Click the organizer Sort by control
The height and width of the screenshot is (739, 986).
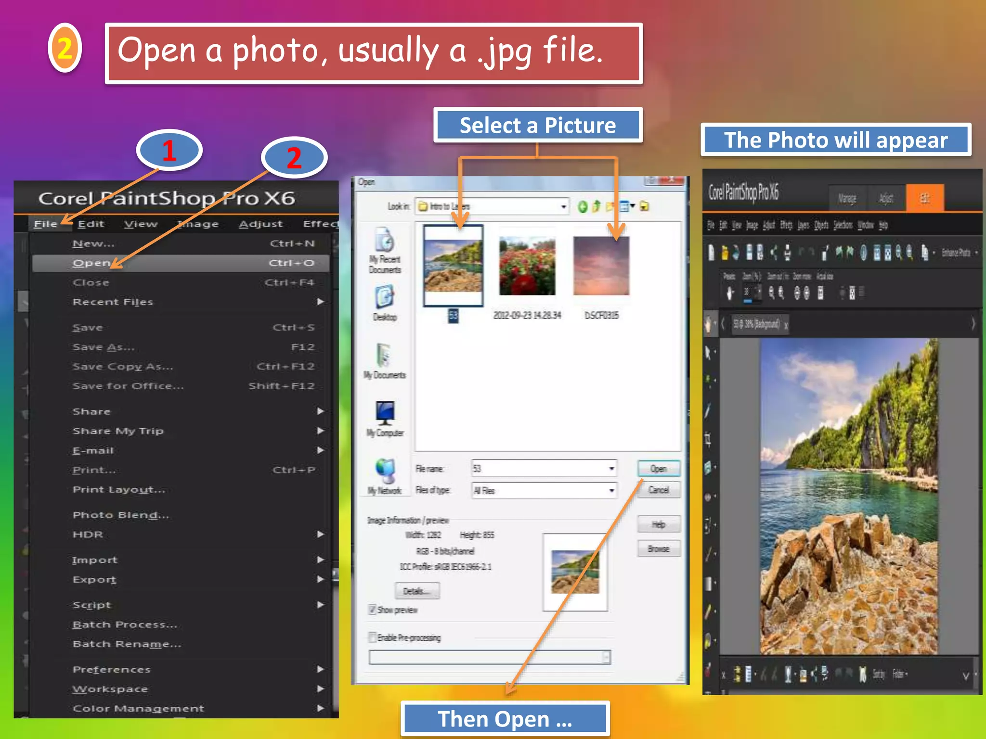879,674
